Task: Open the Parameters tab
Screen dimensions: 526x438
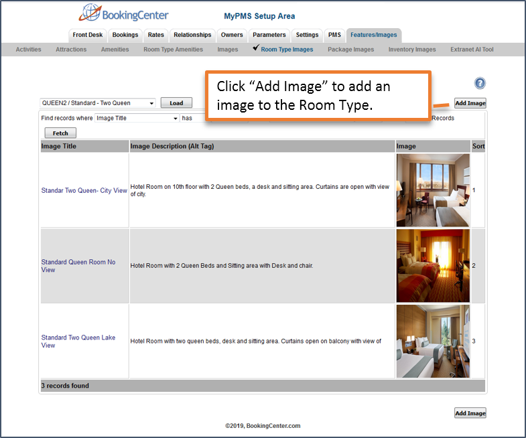Action: tap(269, 35)
